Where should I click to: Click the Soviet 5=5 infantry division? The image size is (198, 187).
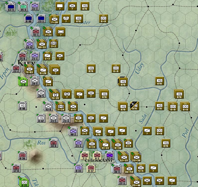(141, 168)
